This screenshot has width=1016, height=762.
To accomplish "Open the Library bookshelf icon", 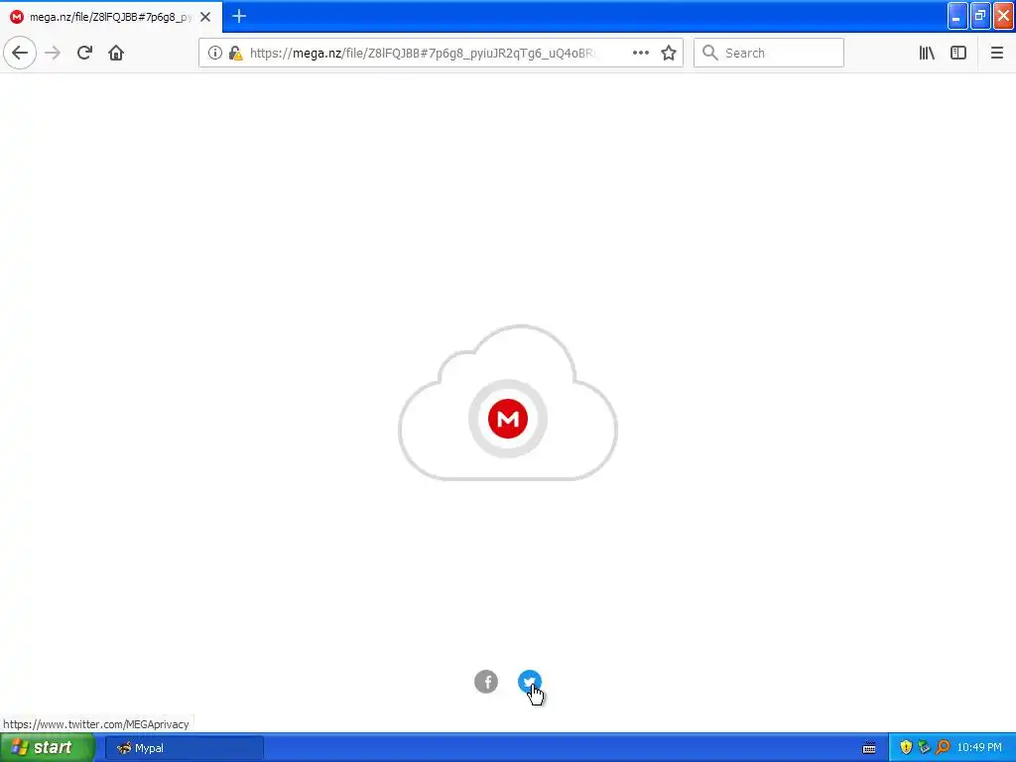I will pyautogui.click(x=927, y=54).
